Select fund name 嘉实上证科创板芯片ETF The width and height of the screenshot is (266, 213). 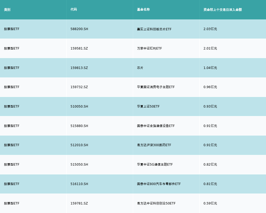click(x=154, y=29)
